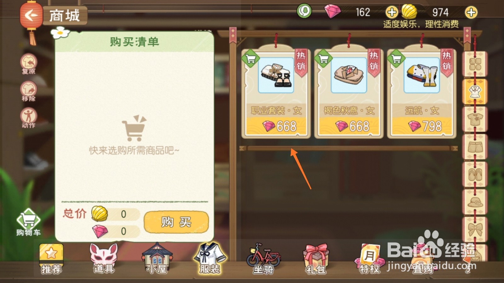Image resolution: width=504 pixels, height=283 pixels.
Task: Add more gold shells with plus button
Action: [471, 12]
